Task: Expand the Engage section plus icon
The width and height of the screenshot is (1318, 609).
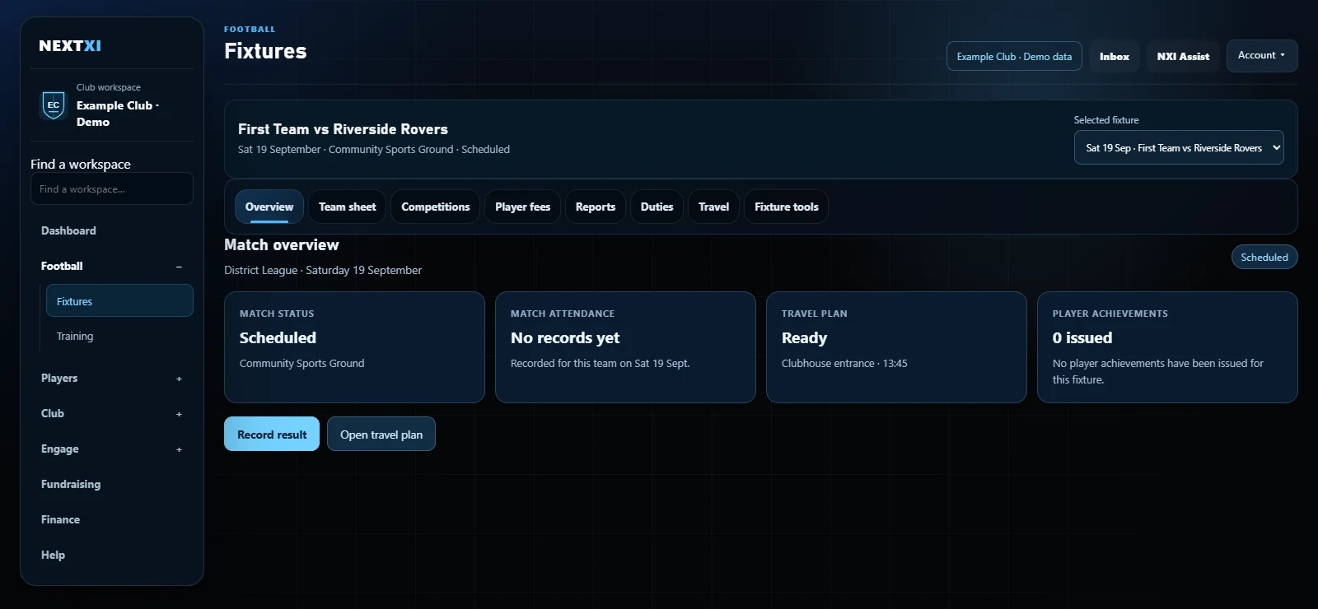Action: point(179,449)
